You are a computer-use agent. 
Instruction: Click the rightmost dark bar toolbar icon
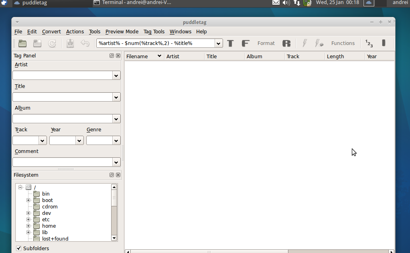click(384, 43)
